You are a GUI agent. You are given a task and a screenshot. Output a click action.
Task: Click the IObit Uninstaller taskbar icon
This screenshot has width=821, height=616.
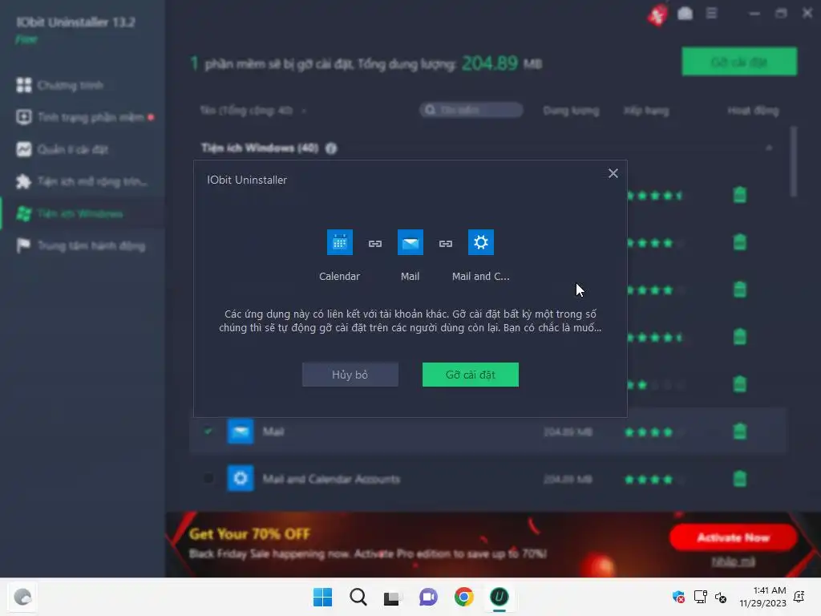[499, 597]
